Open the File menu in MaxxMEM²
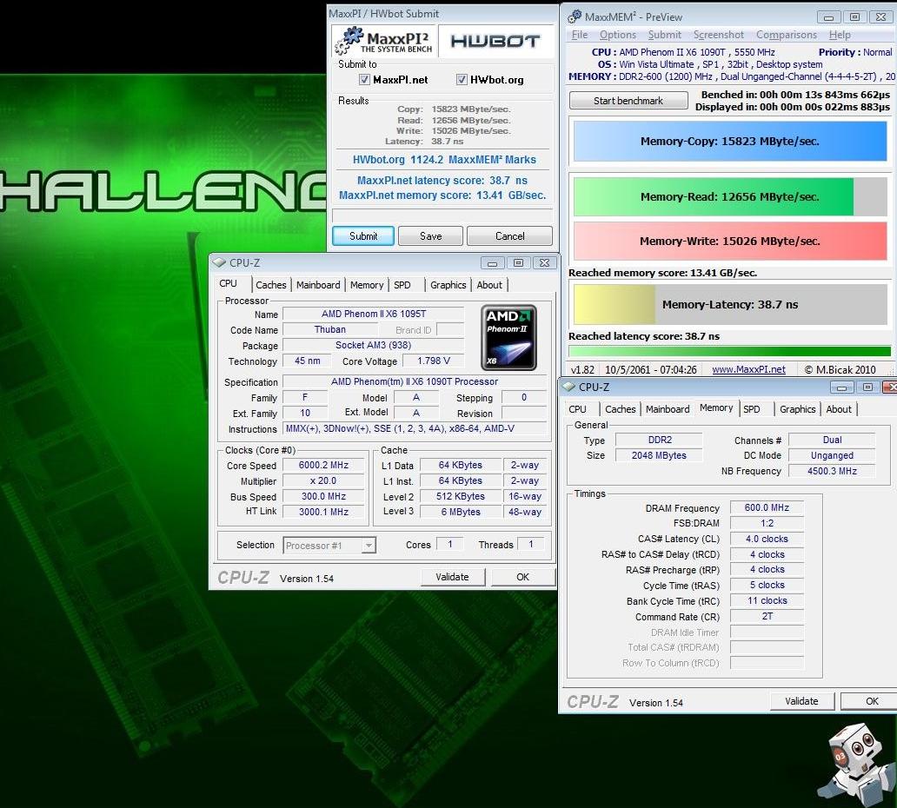The image size is (897, 808). click(x=580, y=35)
